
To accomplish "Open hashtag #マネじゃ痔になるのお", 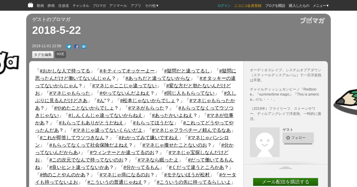I will [x=125, y=175].
